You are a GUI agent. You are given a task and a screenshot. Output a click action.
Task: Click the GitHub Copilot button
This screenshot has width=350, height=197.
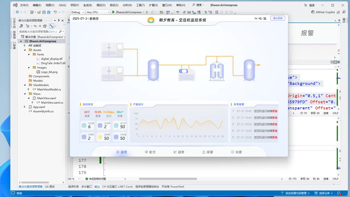[323, 12]
